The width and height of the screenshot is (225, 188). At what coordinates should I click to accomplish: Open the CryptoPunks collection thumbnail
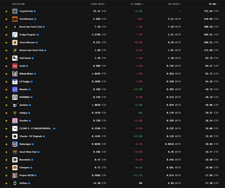15,11
